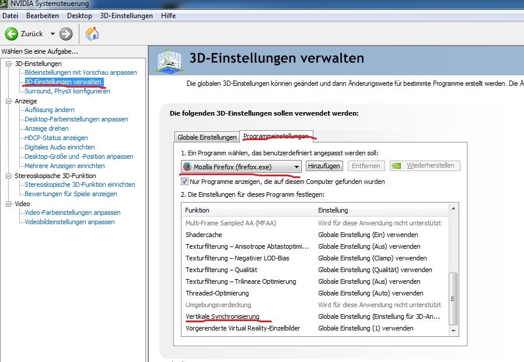Click setting 'Globale Einstellung (1) verwenden'
The height and width of the screenshot is (362, 524).
[x=366, y=329]
